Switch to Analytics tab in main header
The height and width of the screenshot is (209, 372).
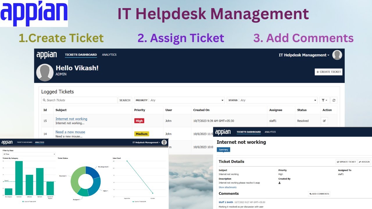pos(109,55)
